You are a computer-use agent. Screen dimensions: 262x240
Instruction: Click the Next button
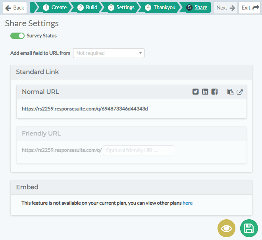[x=225, y=8]
